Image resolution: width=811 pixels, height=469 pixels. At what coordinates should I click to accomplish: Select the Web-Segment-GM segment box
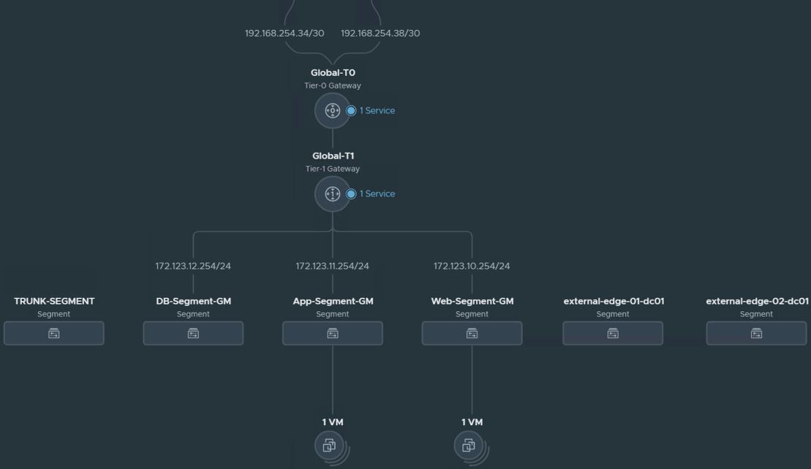point(472,333)
